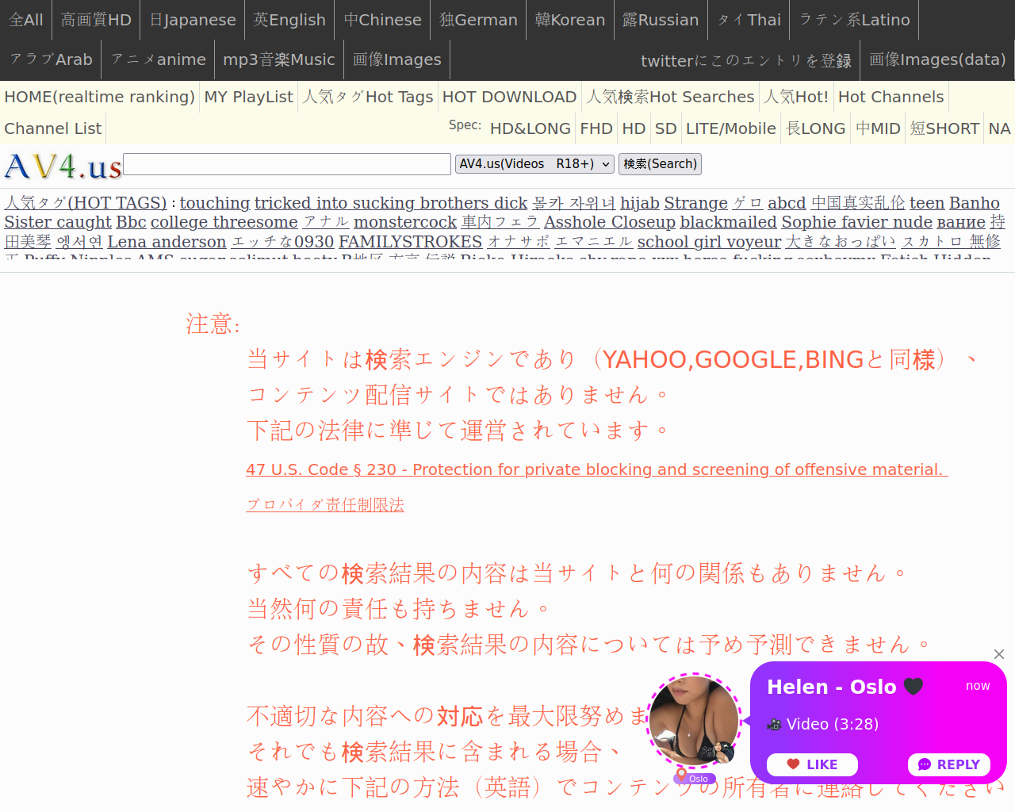The width and height of the screenshot is (1015, 812).
Task: Open the AV4.us(Videos R18+) search category dropdown
Action: [x=534, y=164]
